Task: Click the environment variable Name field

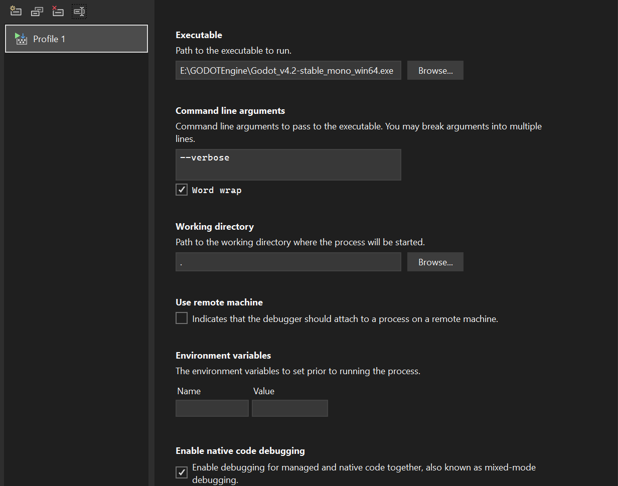Action: point(212,408)
